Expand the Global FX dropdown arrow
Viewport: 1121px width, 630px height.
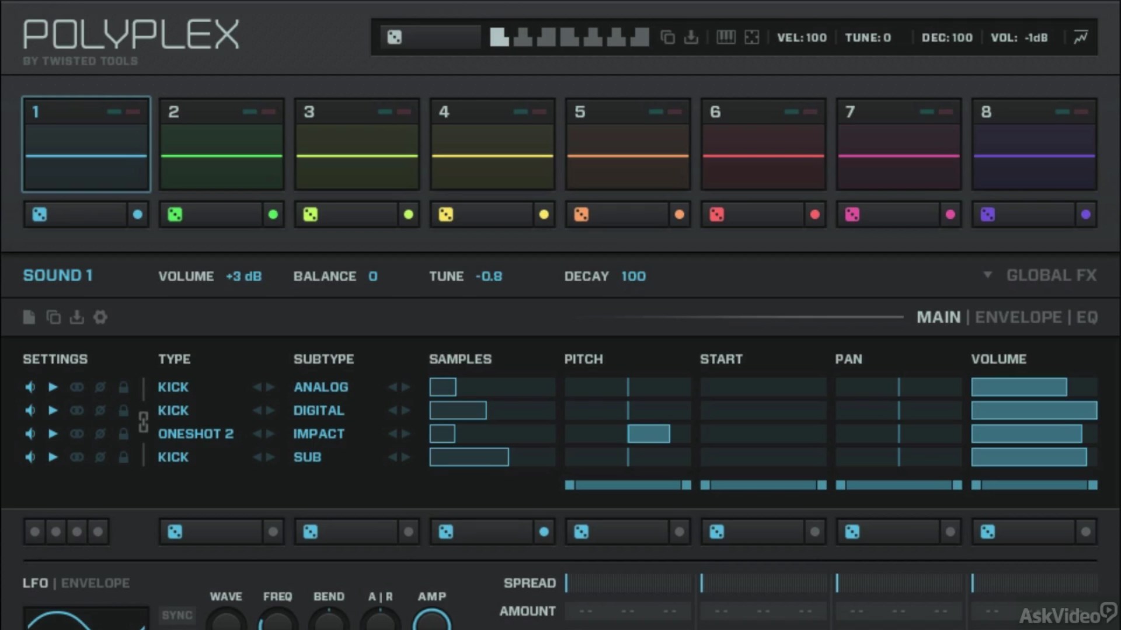tap(987, 275)
